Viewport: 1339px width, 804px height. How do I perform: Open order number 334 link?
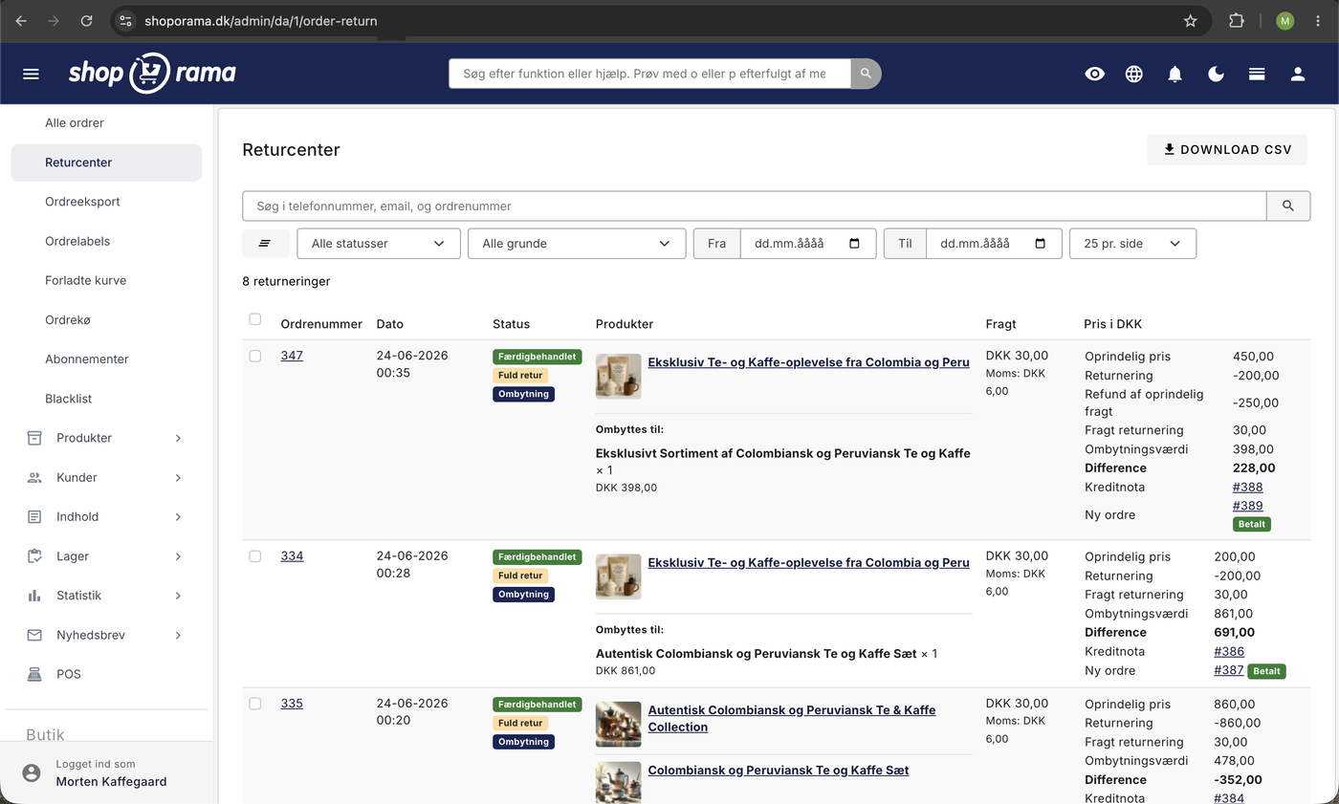coord(292,555)
